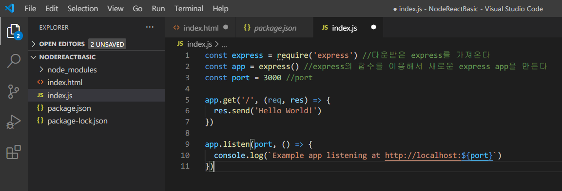Click line number 11 in the gutter
The height and width of the screenshot is (191, 562).
[x=185, y=167]
